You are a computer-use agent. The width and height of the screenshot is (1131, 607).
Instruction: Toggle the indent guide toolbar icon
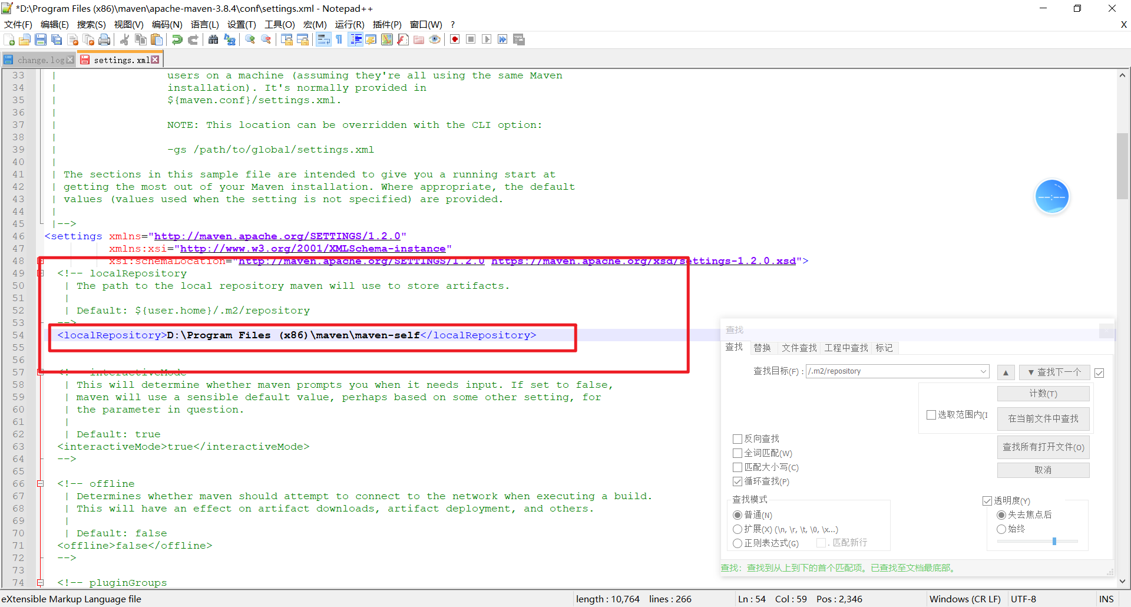point(355,39)
